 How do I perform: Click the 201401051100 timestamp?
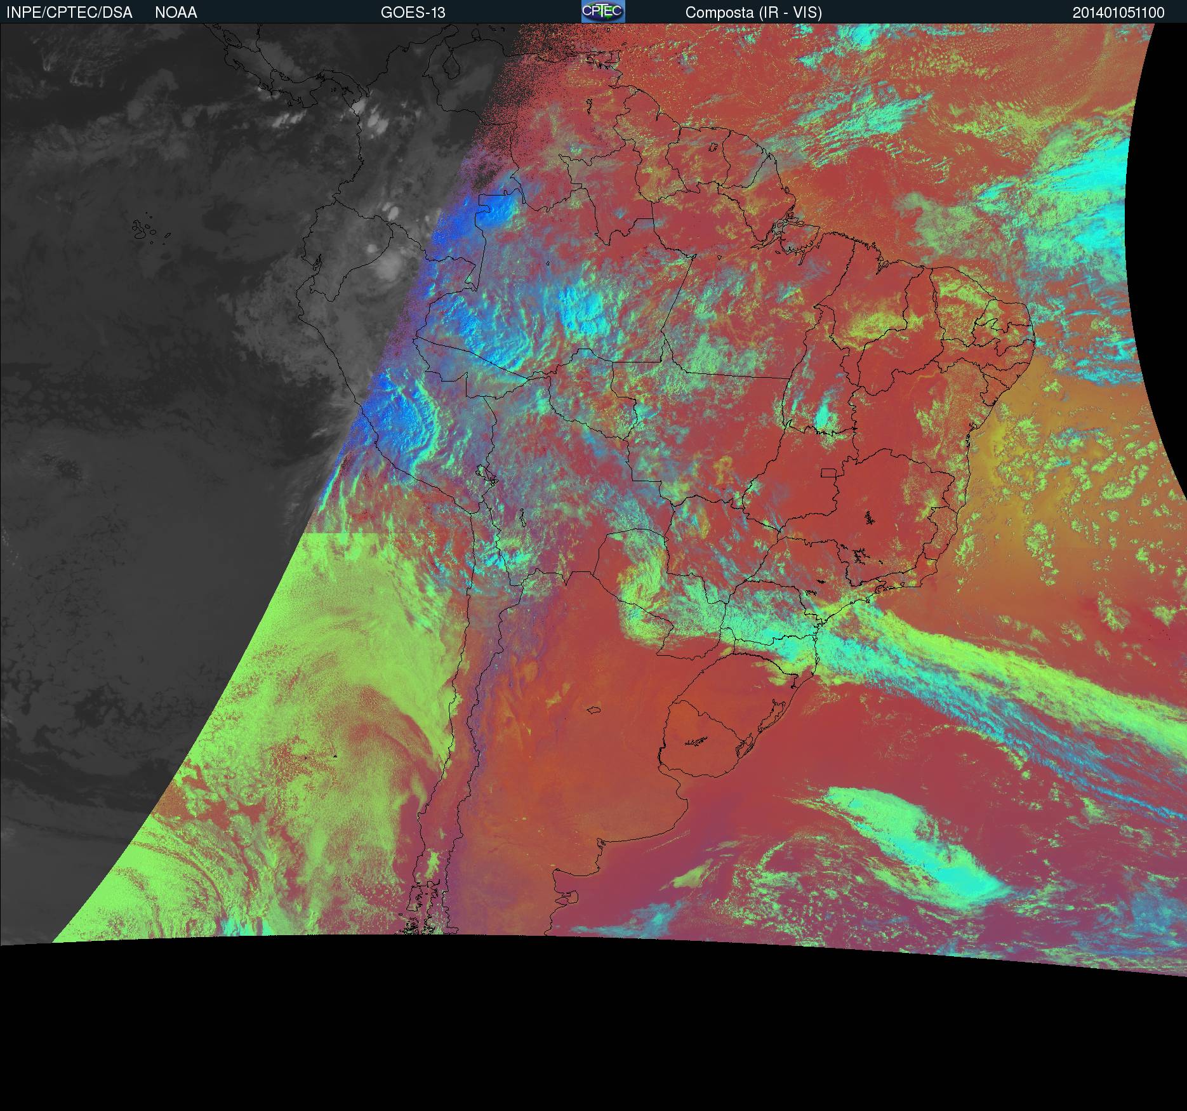1118,13
